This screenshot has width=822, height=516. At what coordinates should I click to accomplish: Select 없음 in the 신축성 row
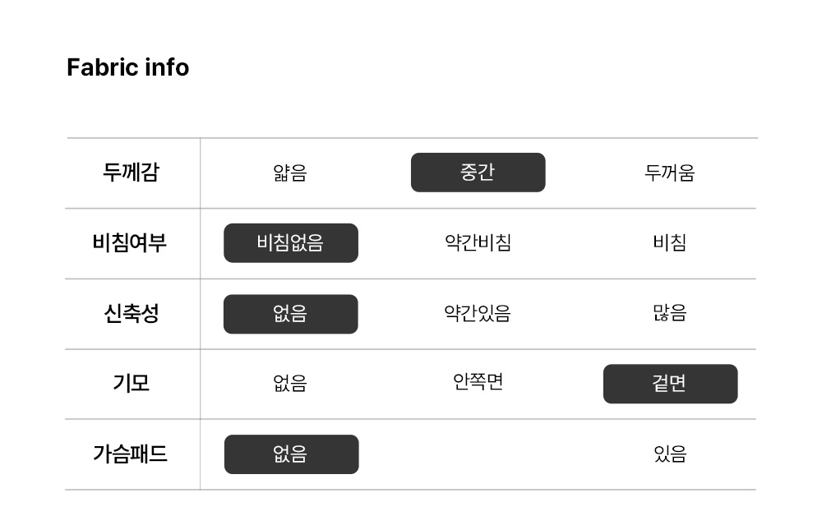(290, 314)
